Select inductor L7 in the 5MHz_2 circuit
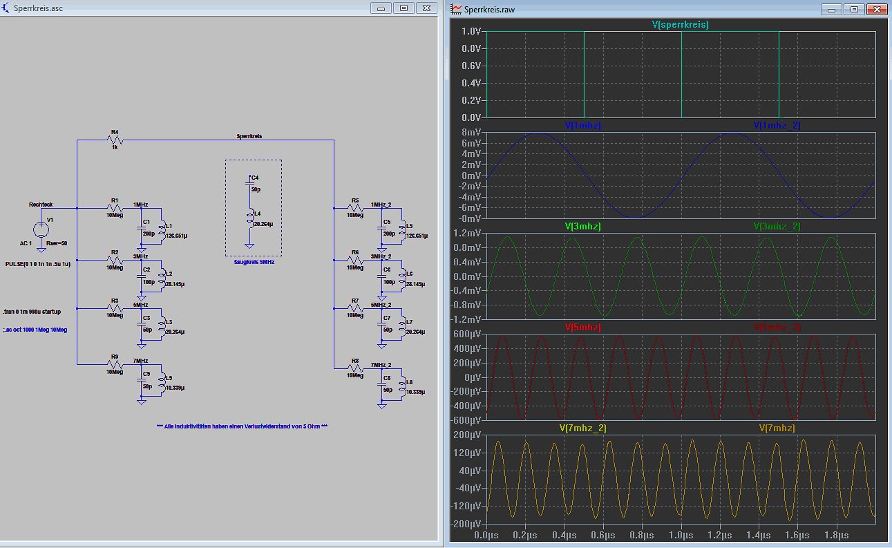892x548 pixels. (x=402, y=325)
